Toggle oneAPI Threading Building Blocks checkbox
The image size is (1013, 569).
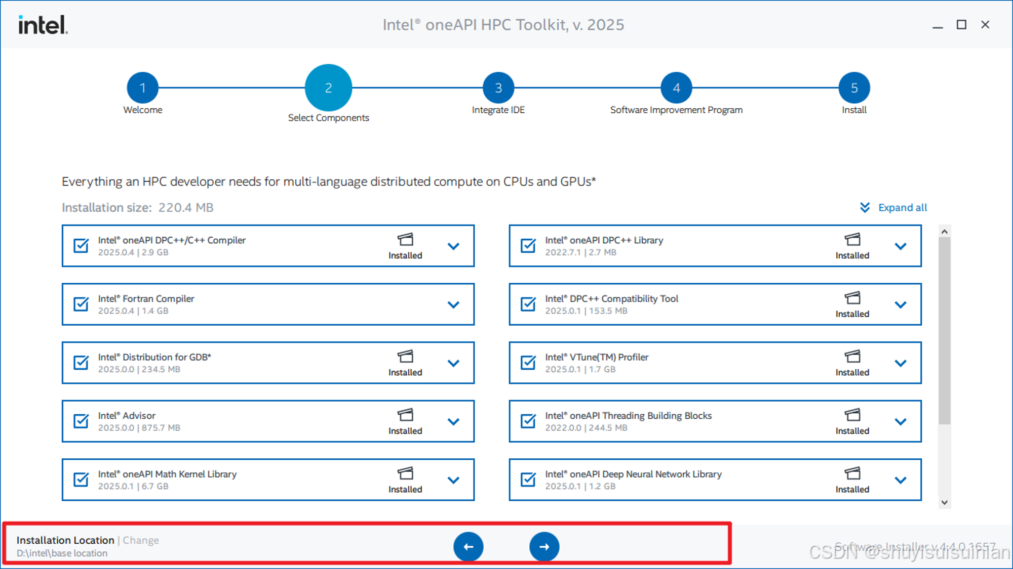tap(528, 421)
